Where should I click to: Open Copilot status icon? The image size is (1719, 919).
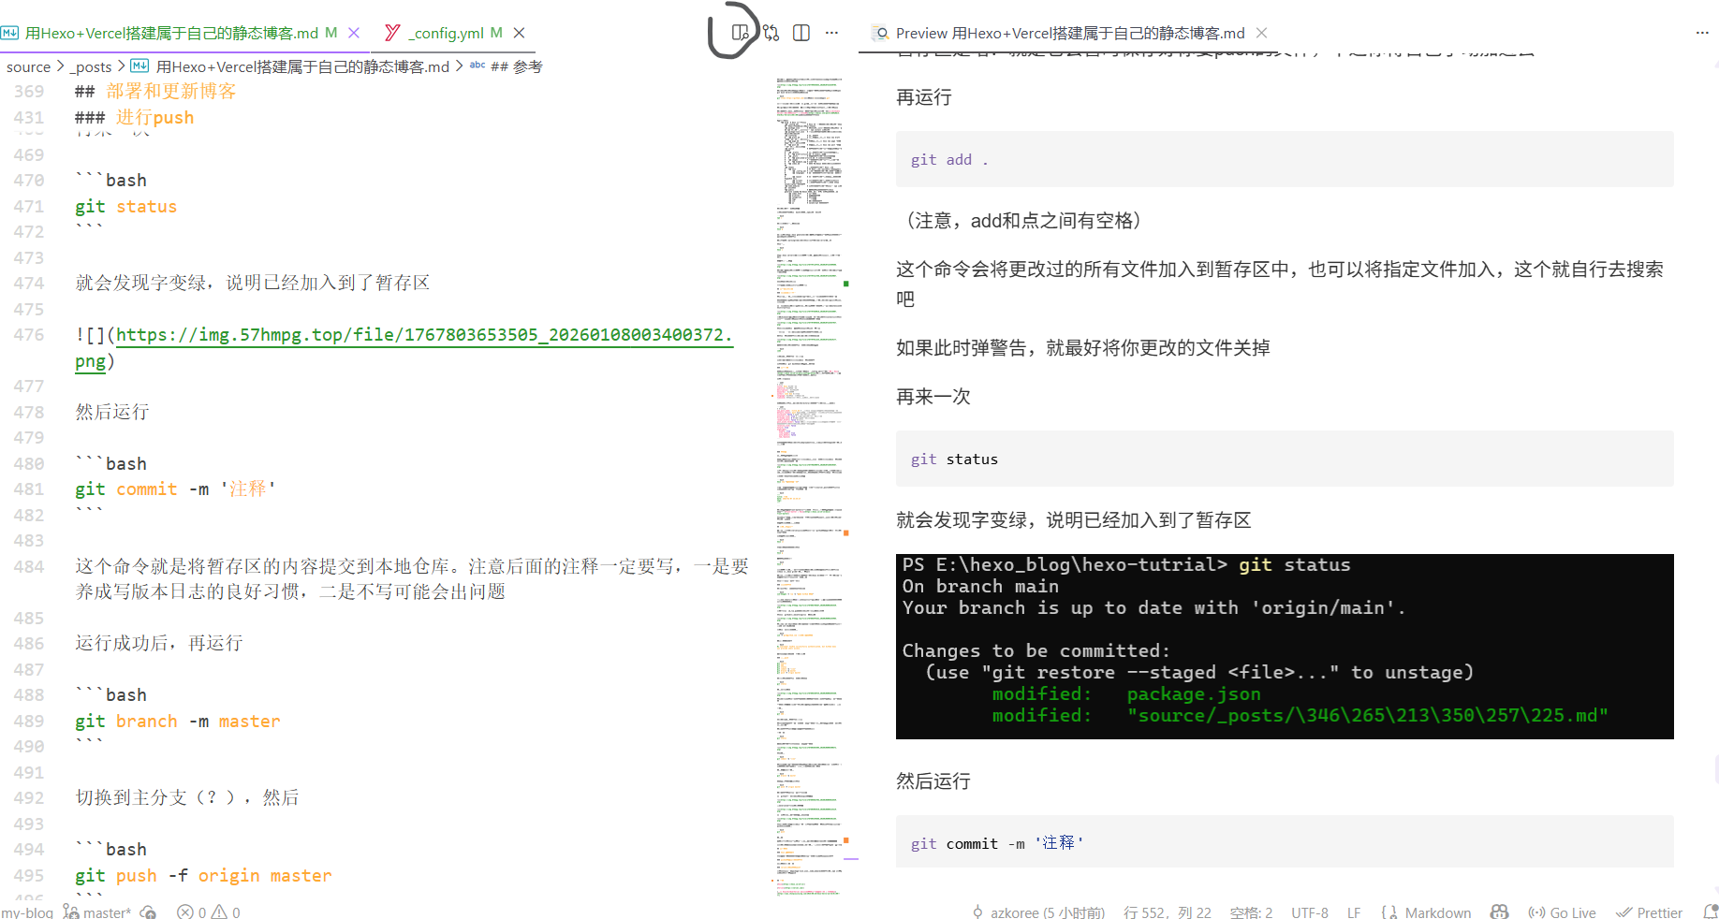pyautogui.click(x=1499, y=912)
